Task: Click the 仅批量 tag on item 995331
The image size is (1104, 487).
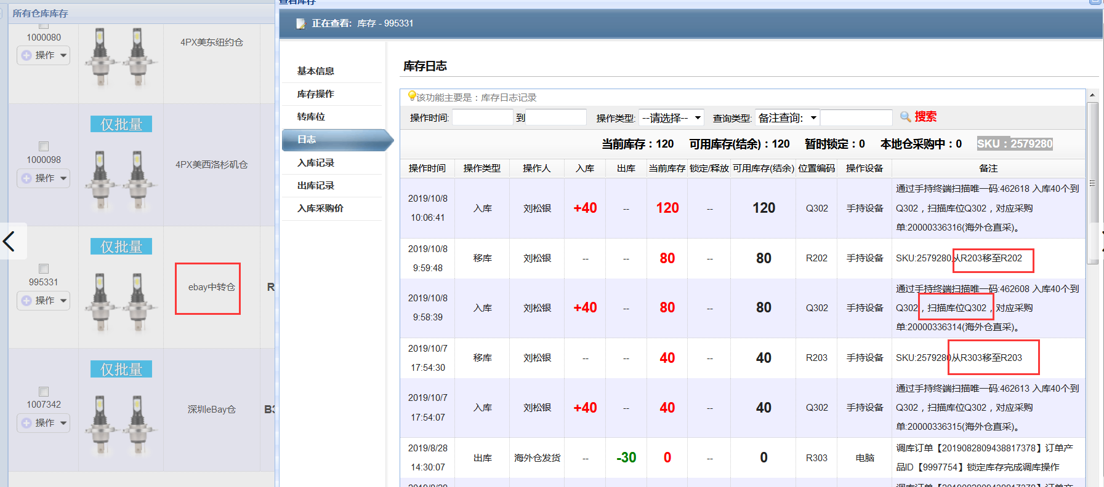Action: [121, 247]
